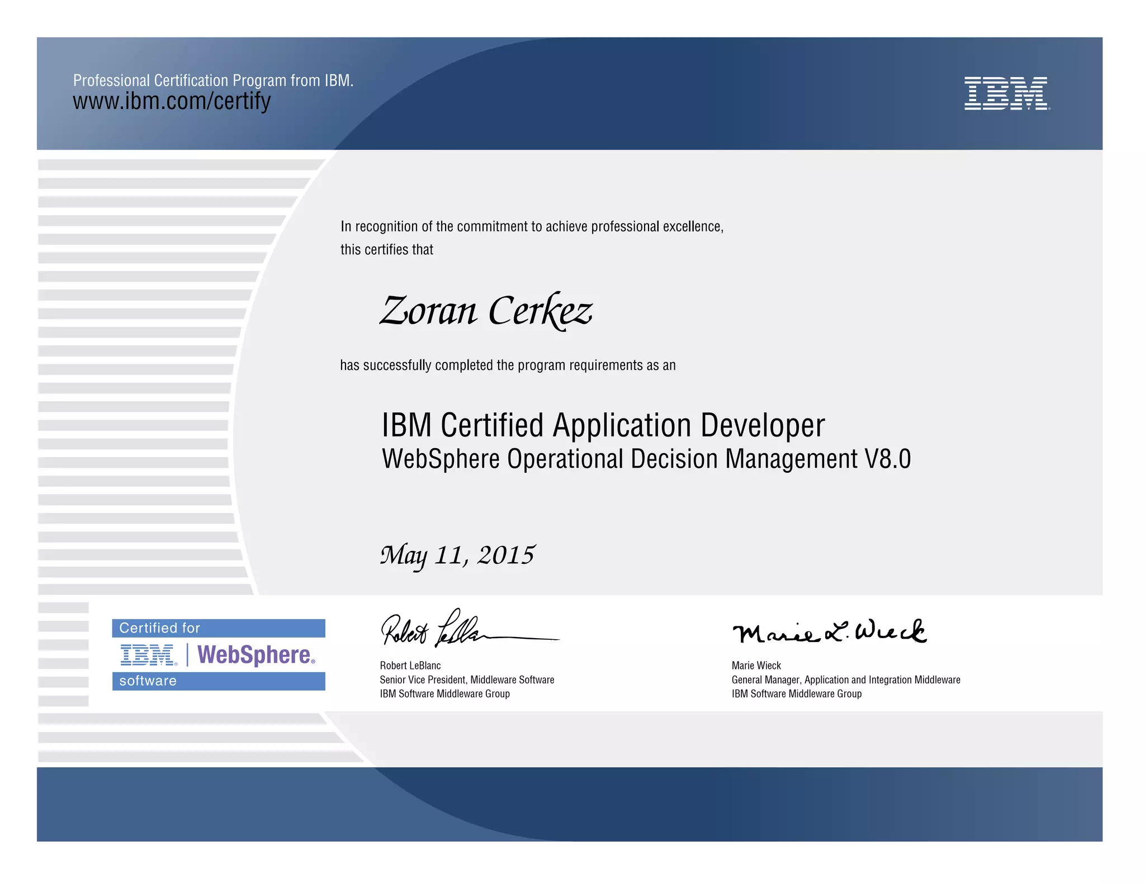
Task: Click the 'software' blue banner strip
Action: tap(218, 681)
